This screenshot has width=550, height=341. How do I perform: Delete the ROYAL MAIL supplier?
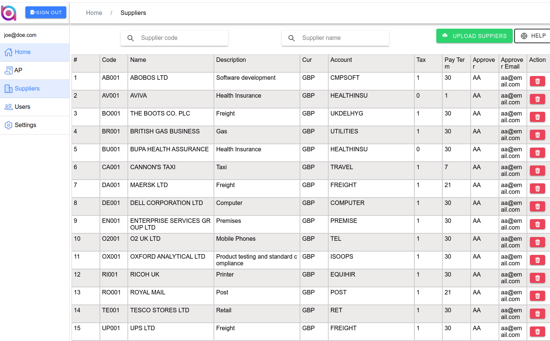(537, 296)
